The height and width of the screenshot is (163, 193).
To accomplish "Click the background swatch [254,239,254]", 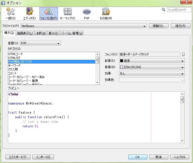I will click(x=122, y=67).
